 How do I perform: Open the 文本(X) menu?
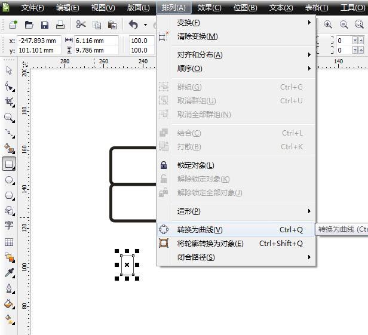281,8
